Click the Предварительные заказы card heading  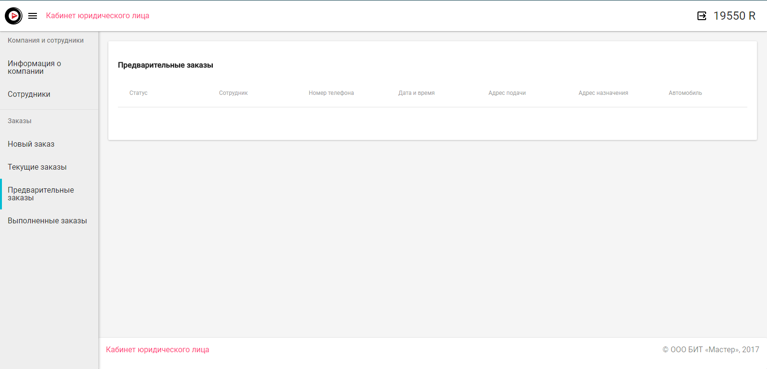[165, 65]
